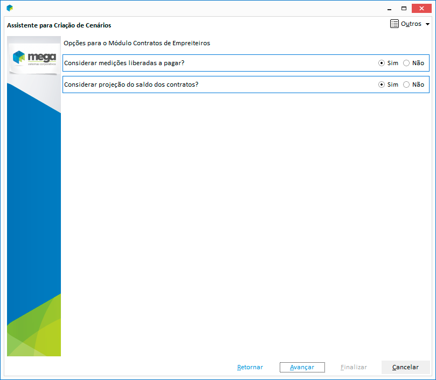
Task: Choose Sim for projeção do saldo dos contratos
Action: [x=382, y=85]
